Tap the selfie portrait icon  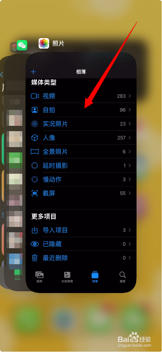35,110
